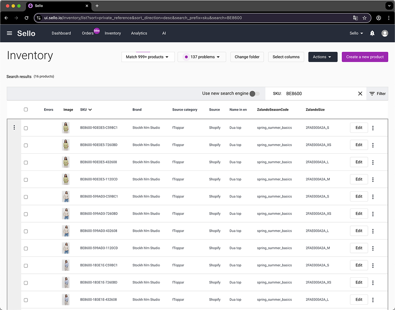The width and height of the screenshot is (395, 310).
Task: Open the hamburger menu next to Sello logo
Action: click(9, 33)
